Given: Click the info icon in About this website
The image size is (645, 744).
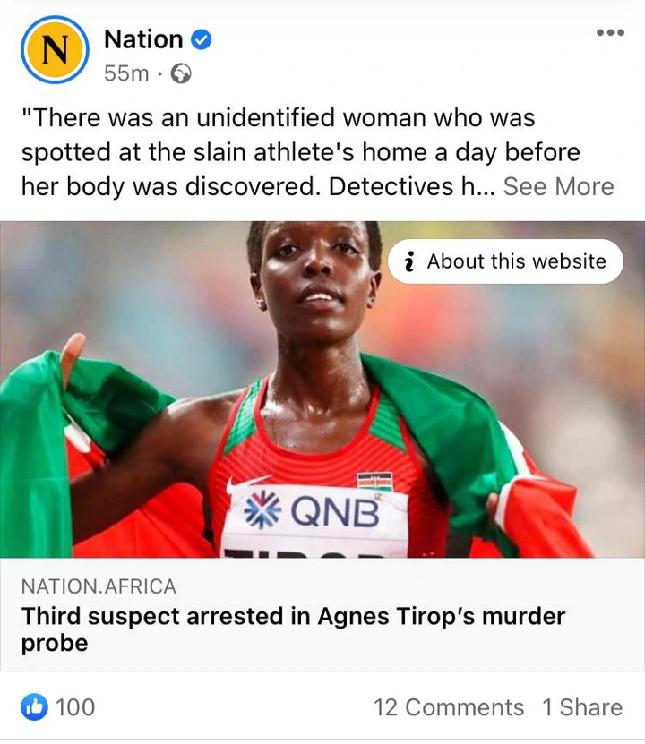Looking at the screenshot, I should point(409,261).
